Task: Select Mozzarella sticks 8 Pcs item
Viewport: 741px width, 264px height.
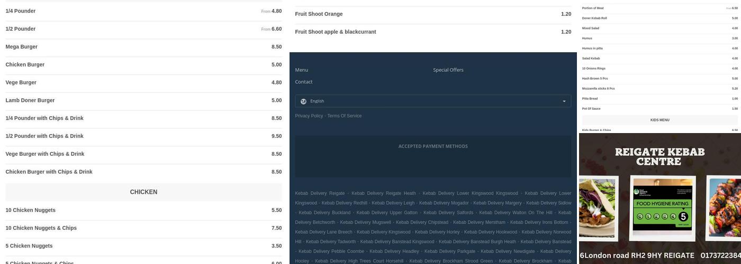Action: [x=598, y=89]
